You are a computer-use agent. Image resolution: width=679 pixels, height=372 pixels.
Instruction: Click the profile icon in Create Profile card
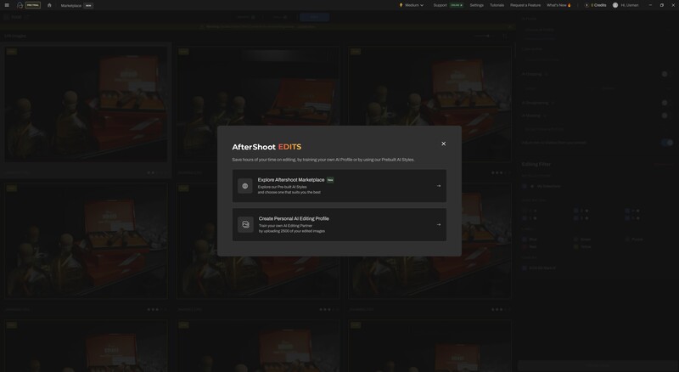tap(245, 224)
